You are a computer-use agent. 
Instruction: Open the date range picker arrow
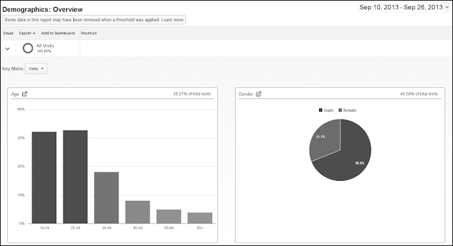coord(447,8)
